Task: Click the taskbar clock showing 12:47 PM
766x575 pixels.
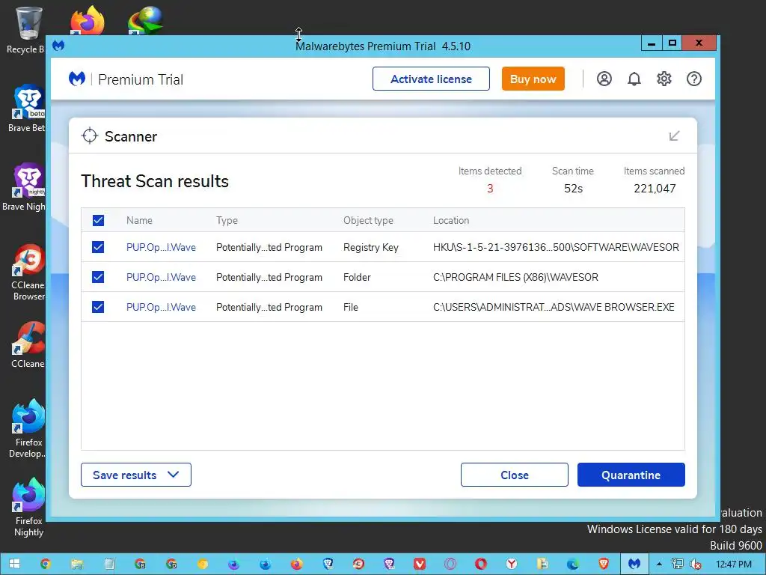Action: coord(733,564)
